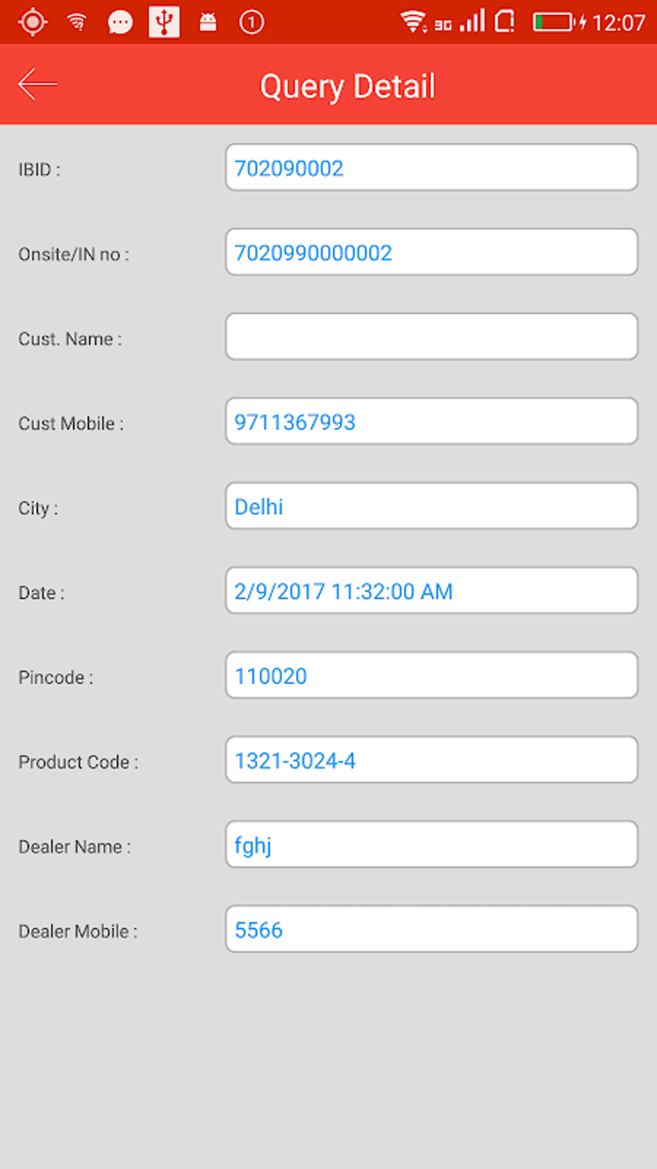
Task: Tap the Query Detail title text
Action: (348, 86)
